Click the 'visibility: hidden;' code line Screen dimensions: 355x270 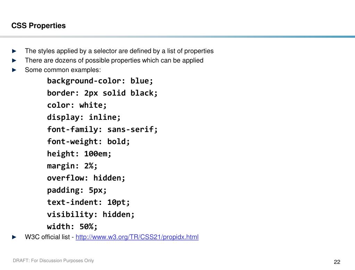(x=91, y=215)
